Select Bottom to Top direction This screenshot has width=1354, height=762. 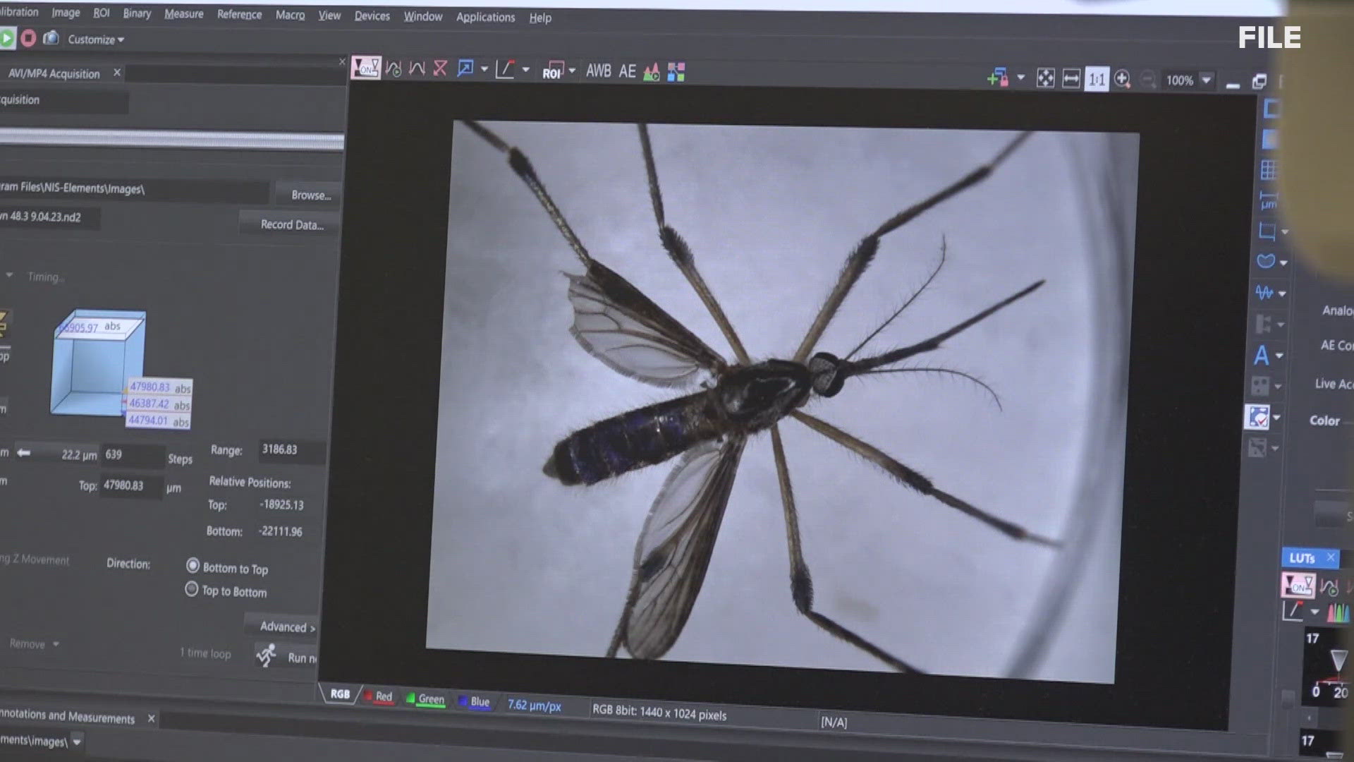coord(193,566)
